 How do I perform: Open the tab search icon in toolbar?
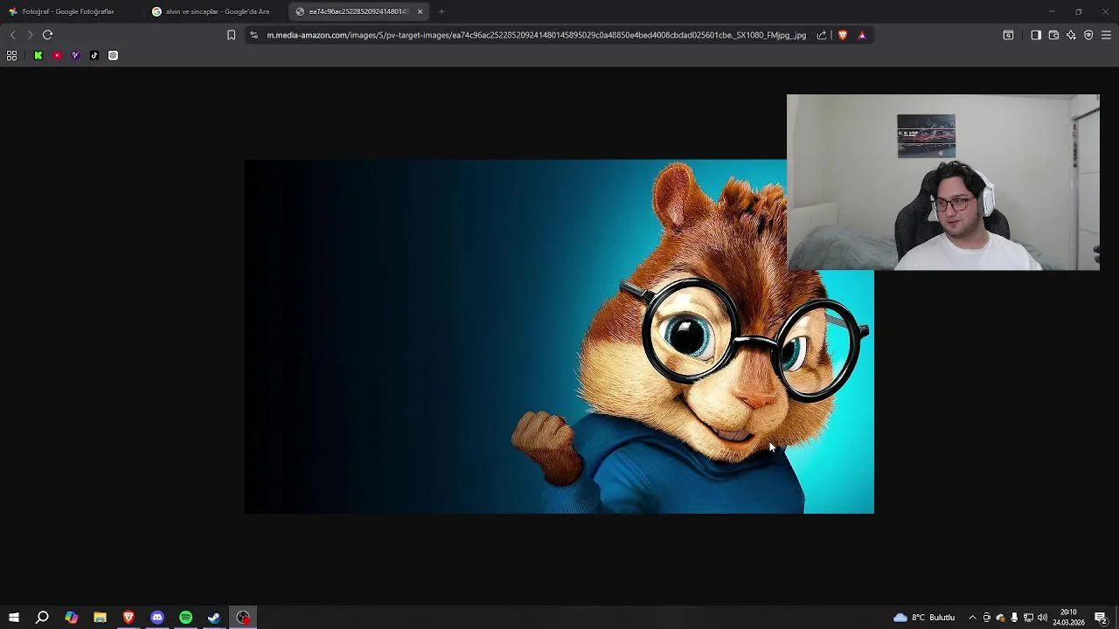coord(1008,35)
